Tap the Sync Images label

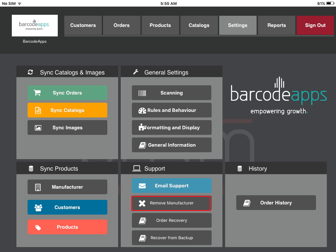(x=68, y=128)
